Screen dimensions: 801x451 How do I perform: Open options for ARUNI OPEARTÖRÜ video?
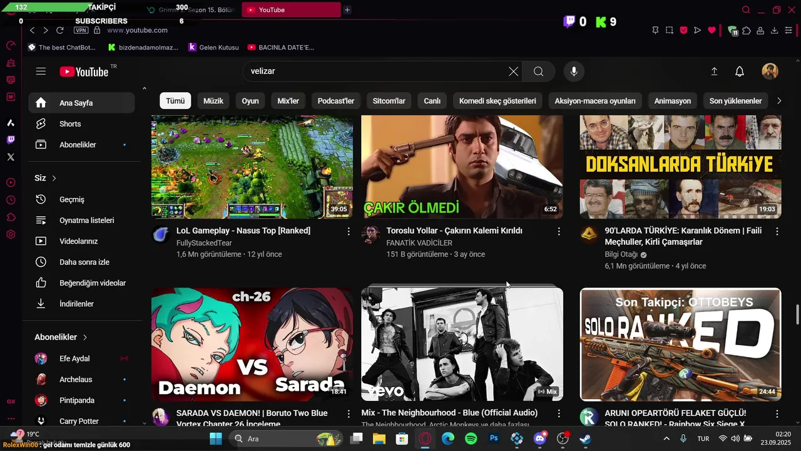coord(777,414)
